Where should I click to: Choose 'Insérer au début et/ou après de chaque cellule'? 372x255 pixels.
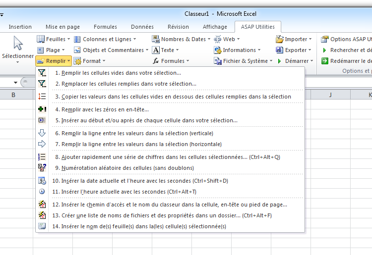(x=170, y=120)
